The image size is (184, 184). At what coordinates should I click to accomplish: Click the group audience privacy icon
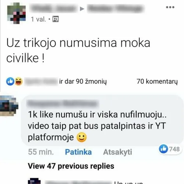point(56,19)
